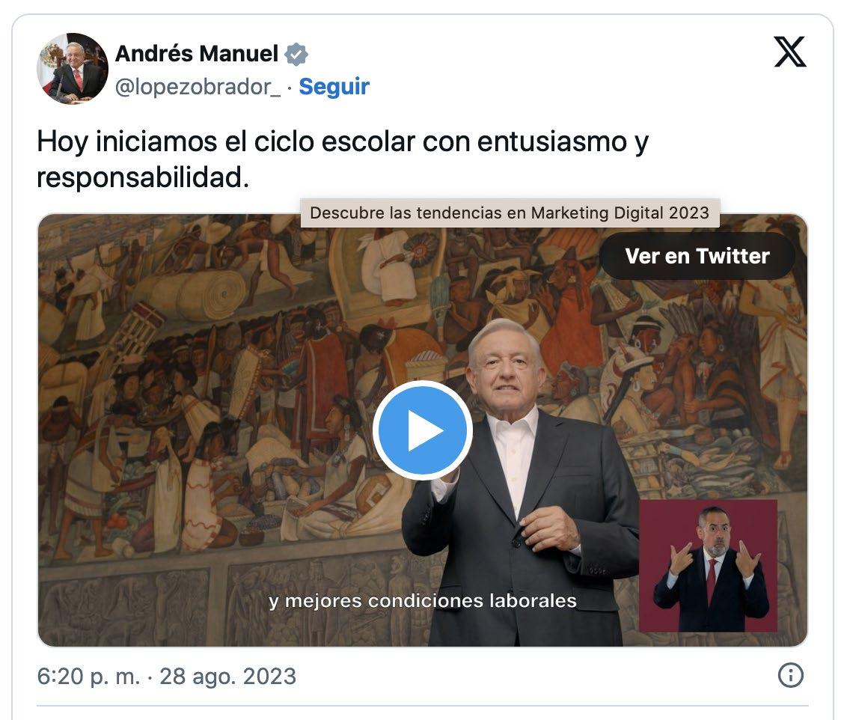
Task: Click the white play triangle inside circle
Action: point(425,430)
